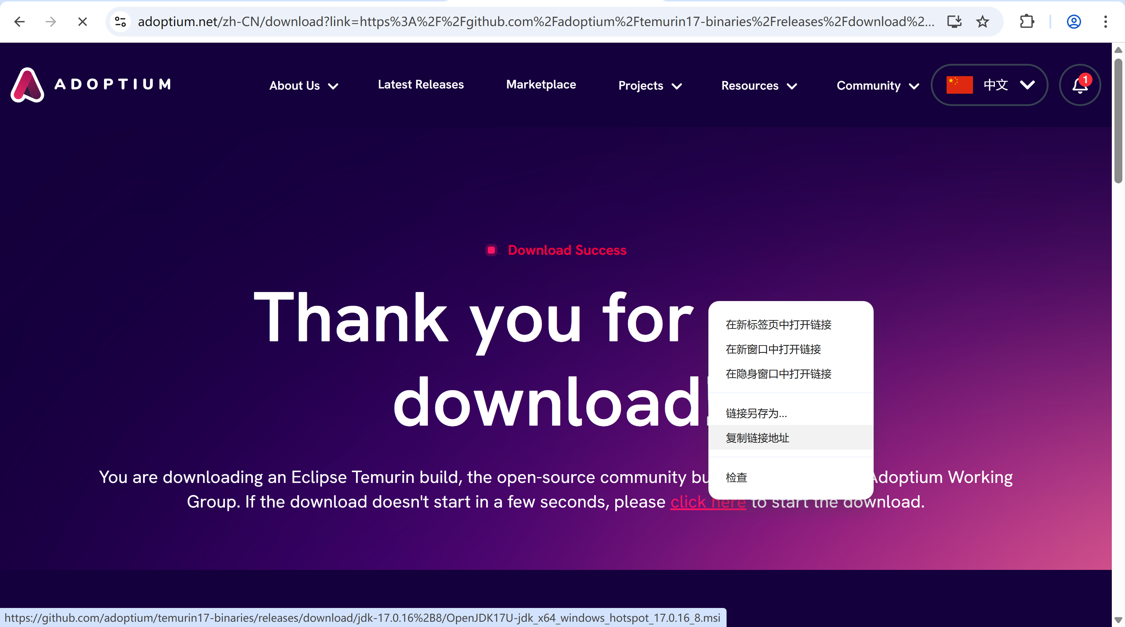Viewport: 1125px width, 627px height.
Task: Click the install app icon in address bar
Action: (x=954, y=21)
